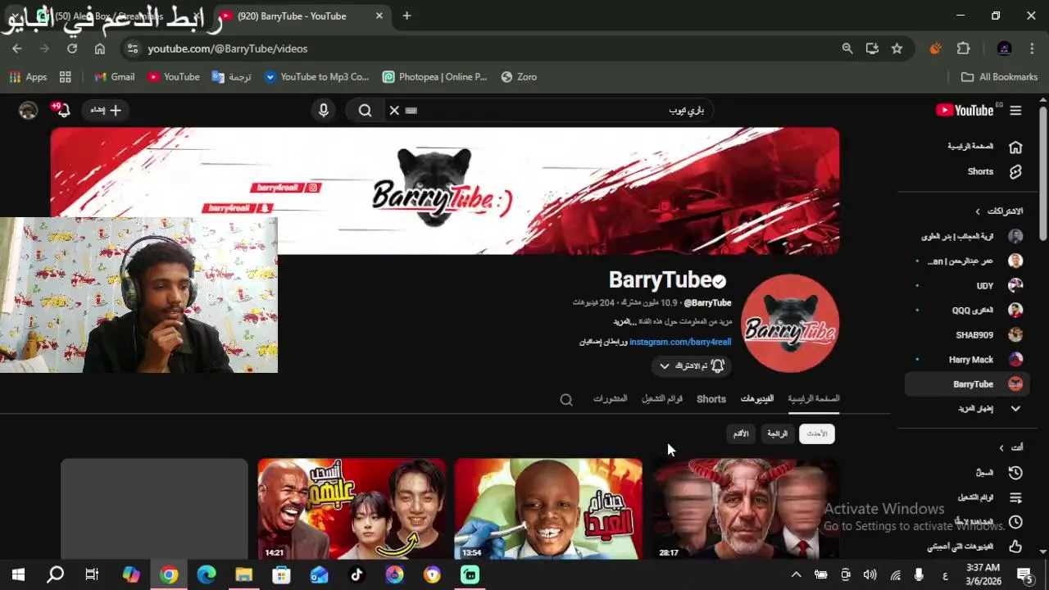This screenshot has width=1049, height=590.
Task: Switch to the المنشورات (Posts) tab
Action: [x=610, y=399]
